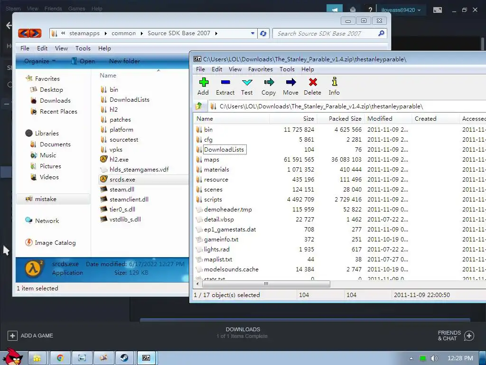This screenshot has width=486, height=365.
Task: Click the Extract icon in 7-Zip
Action: (225, 86)
